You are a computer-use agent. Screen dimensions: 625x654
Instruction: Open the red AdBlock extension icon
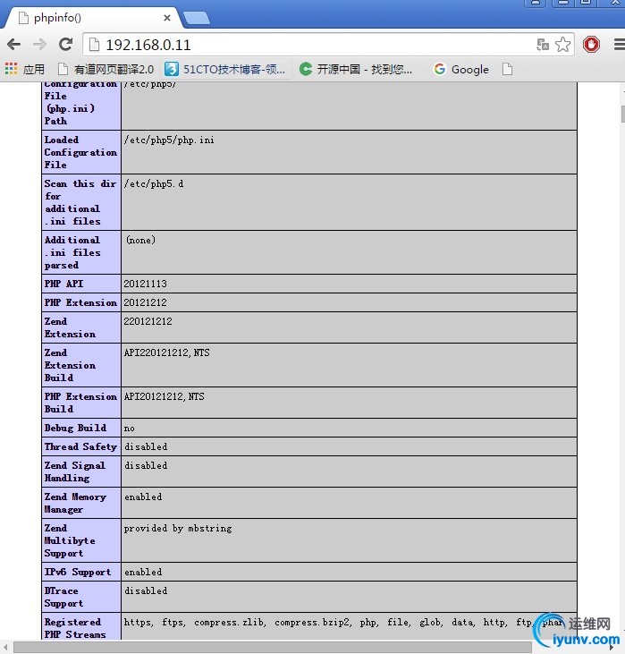(x=591, y=44)
